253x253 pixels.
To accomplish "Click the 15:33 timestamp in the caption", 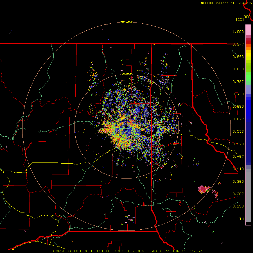I will (x=197, y=251).
